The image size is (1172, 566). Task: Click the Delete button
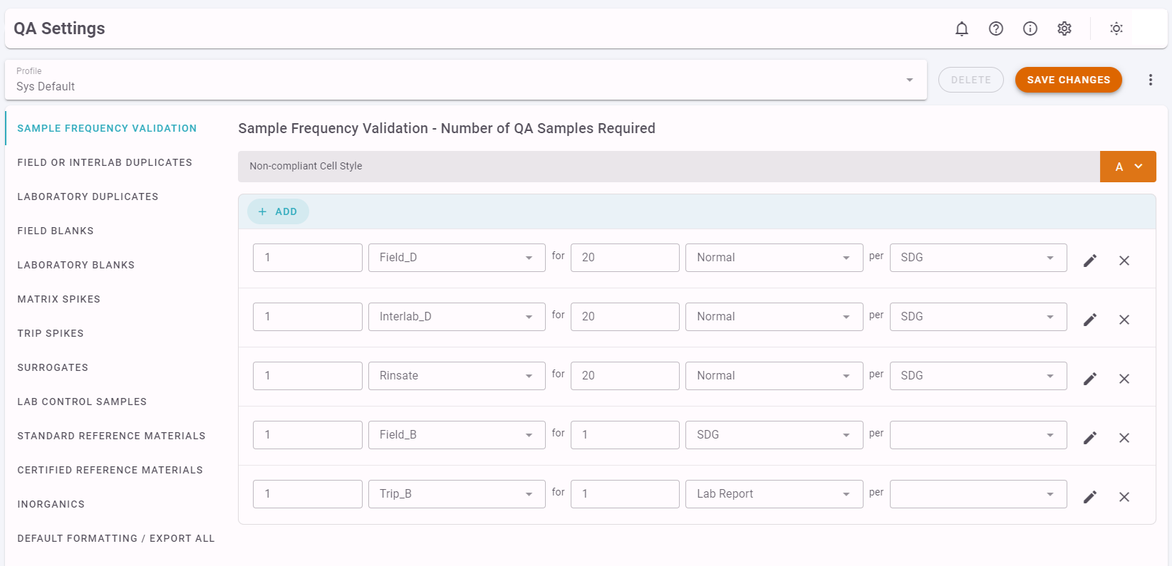[x=971, y=80]
